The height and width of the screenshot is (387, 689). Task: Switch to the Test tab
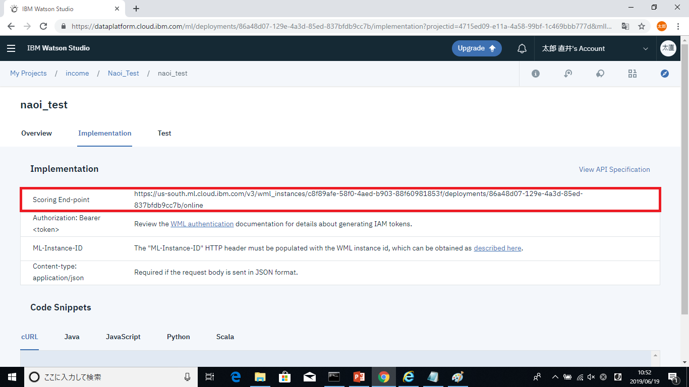(x=164, y=134)
